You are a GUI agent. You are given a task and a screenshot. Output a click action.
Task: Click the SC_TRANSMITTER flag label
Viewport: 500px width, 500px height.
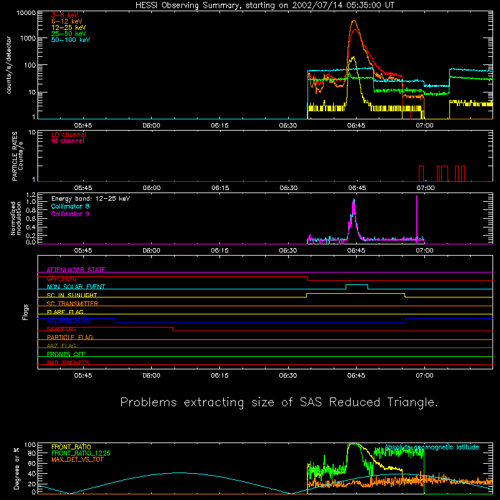tap(72, 304)
